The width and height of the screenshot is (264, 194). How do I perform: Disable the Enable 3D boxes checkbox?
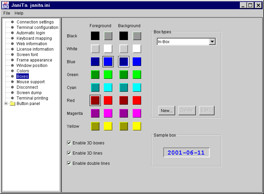tap(69, 143)
